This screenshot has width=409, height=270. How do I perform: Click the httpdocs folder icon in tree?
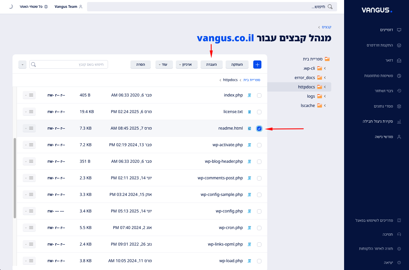320,87
